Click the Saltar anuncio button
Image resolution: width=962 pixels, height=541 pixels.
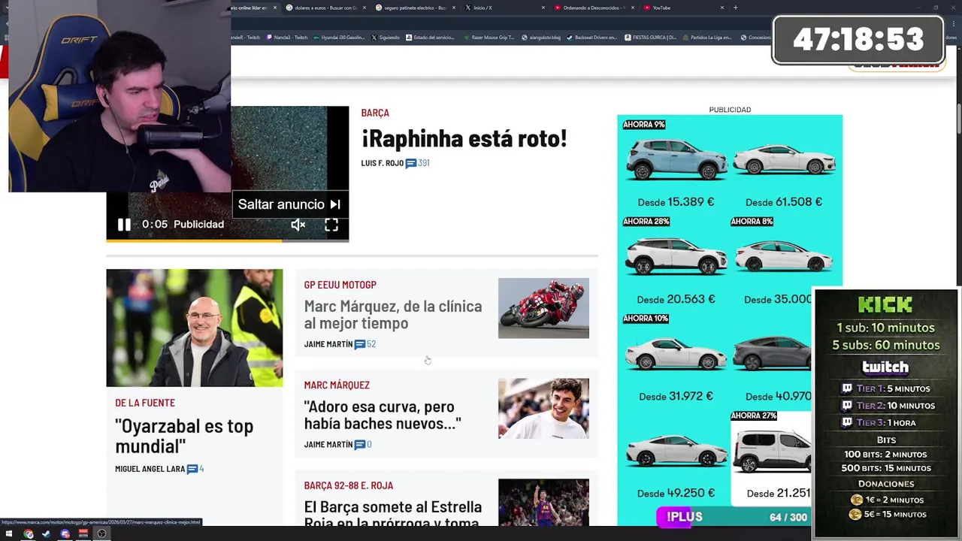289,204
